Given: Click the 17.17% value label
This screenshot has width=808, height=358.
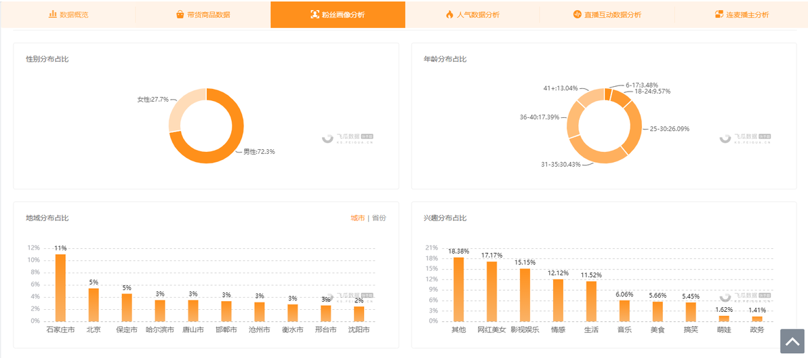Looking at the screenshot, I should click(491, 256).
